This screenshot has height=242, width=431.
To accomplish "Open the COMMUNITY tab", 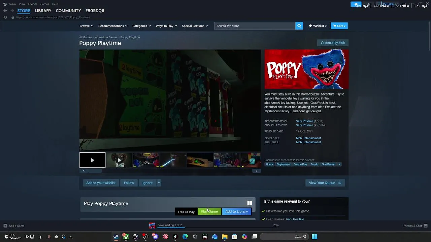I will [x=68, y=11].
